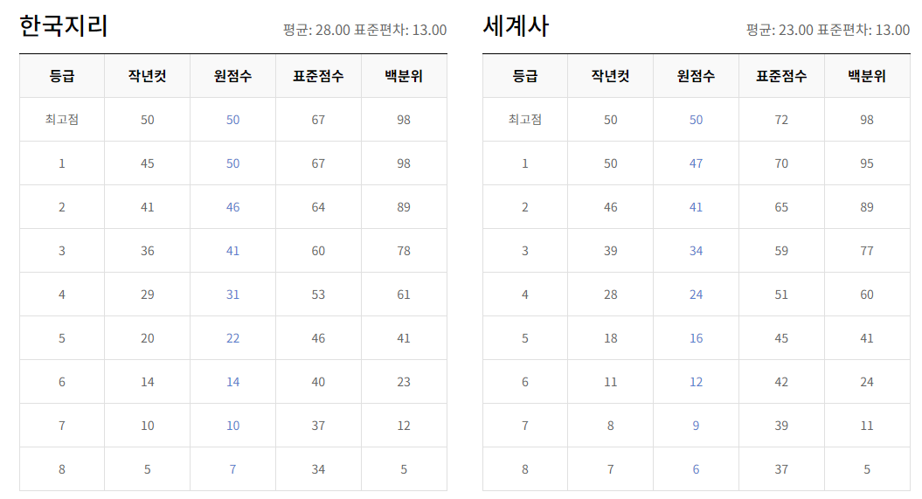Click 표준점수 51 in 세계사 grade 4 row
This screenshot has width=922, height=499.
click(x=781, y=295)
